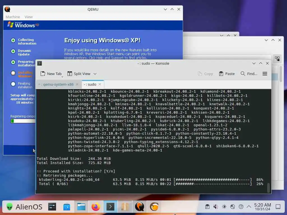Open the View menu in QEMU
Image resolution: width=287 pixels, height=215 pixels.
[x=29, y=17]
